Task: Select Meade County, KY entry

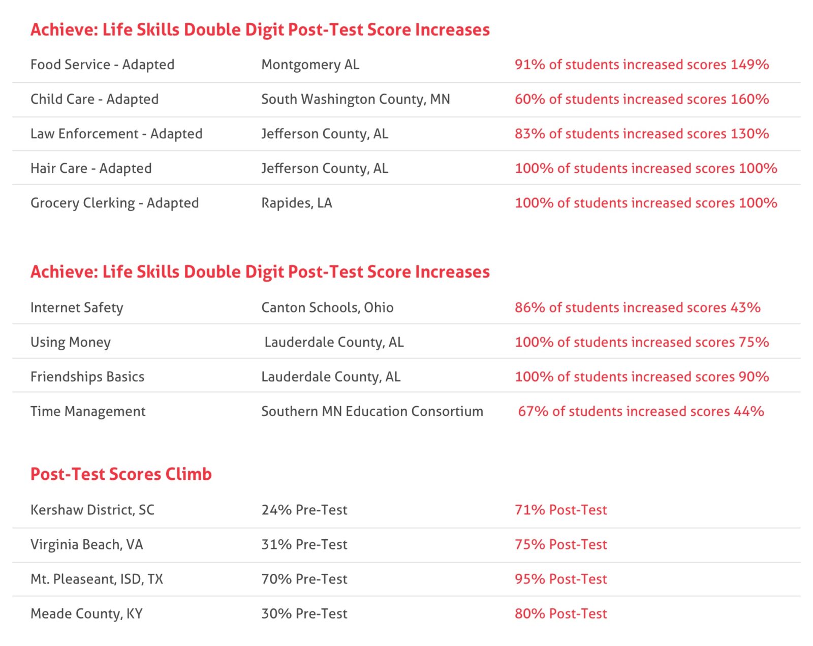Action: [86, 613]
